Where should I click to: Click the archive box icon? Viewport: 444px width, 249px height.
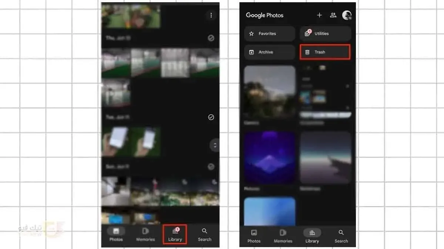click(252, 52)
